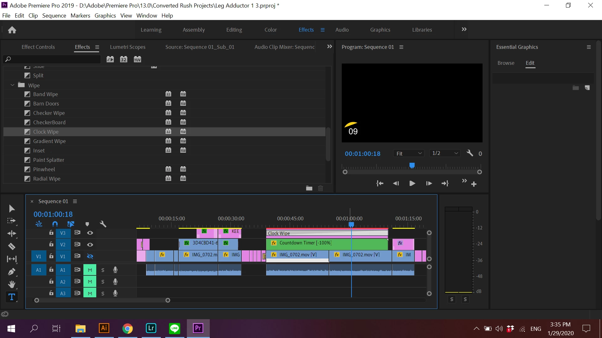The image size is (602, 338).
Task: Toggle mute on track A2
Action: pyautogui.click(x=90, y=282)
